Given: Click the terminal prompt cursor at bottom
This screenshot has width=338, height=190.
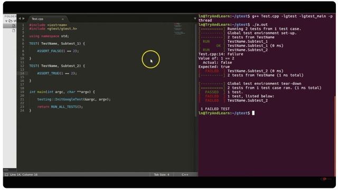Looking at the screenshot, I should pos(253,113).
